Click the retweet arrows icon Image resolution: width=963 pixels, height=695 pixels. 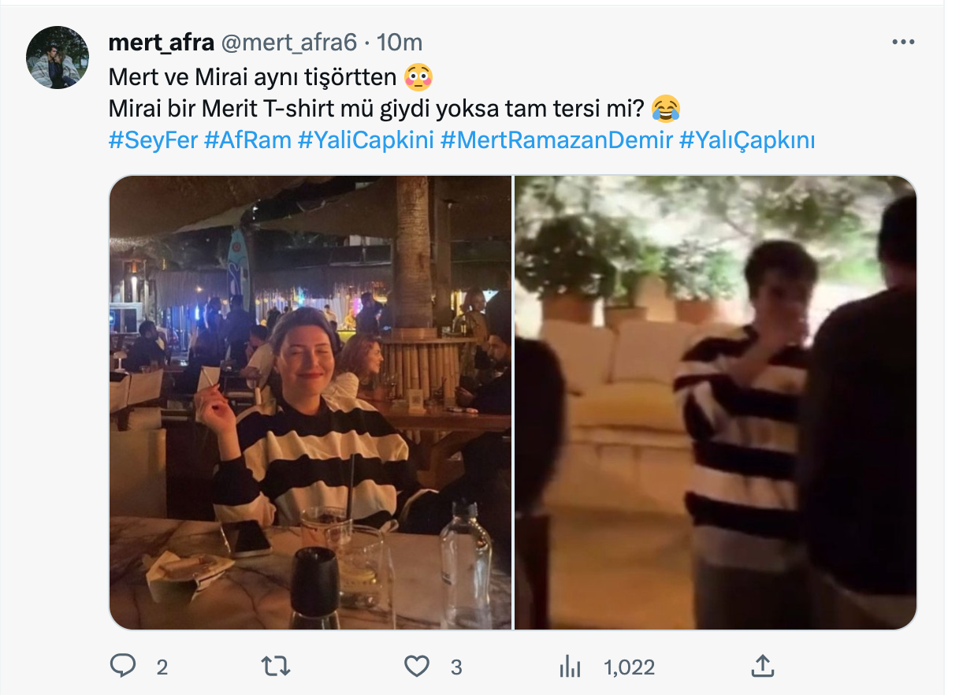point(275,667)
